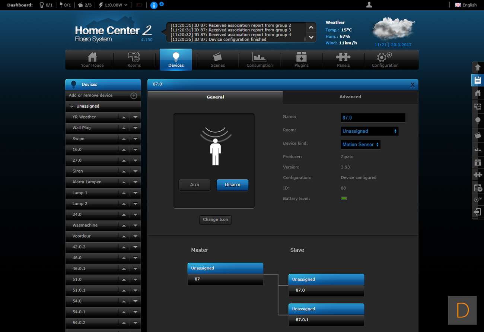Click the device Name input field
This screenshot has width=484, height=332.
(x=373, y=118)
